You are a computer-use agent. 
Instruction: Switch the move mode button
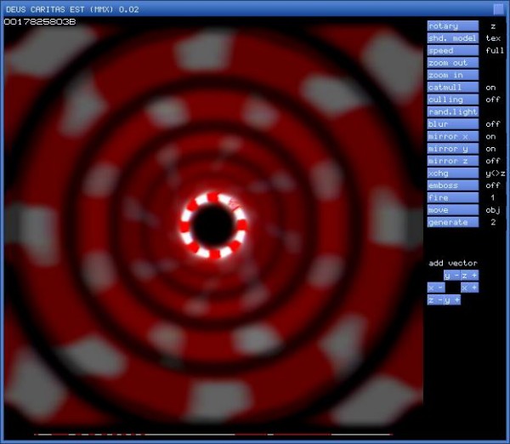[452, 210]
